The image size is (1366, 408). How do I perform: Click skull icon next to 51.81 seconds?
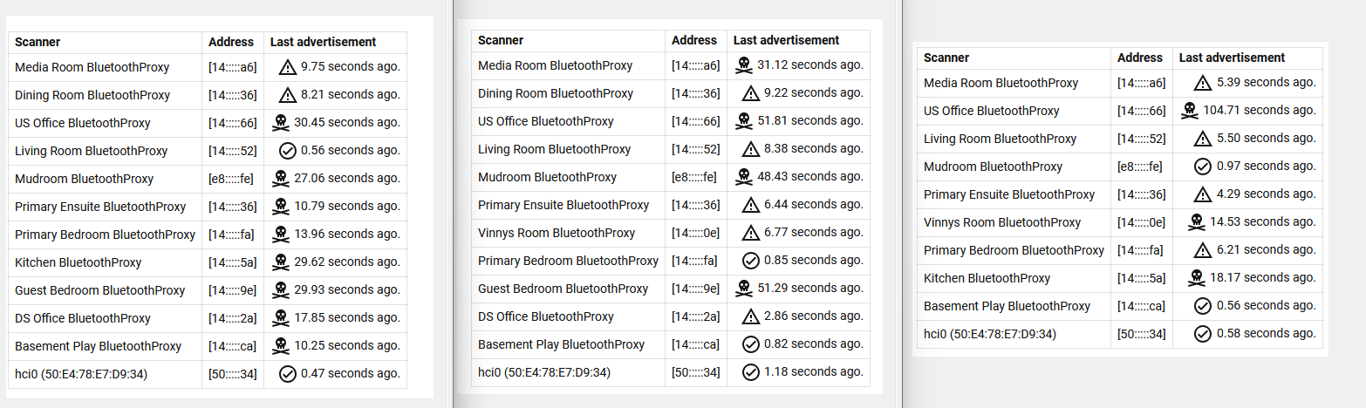pos(744,121)
